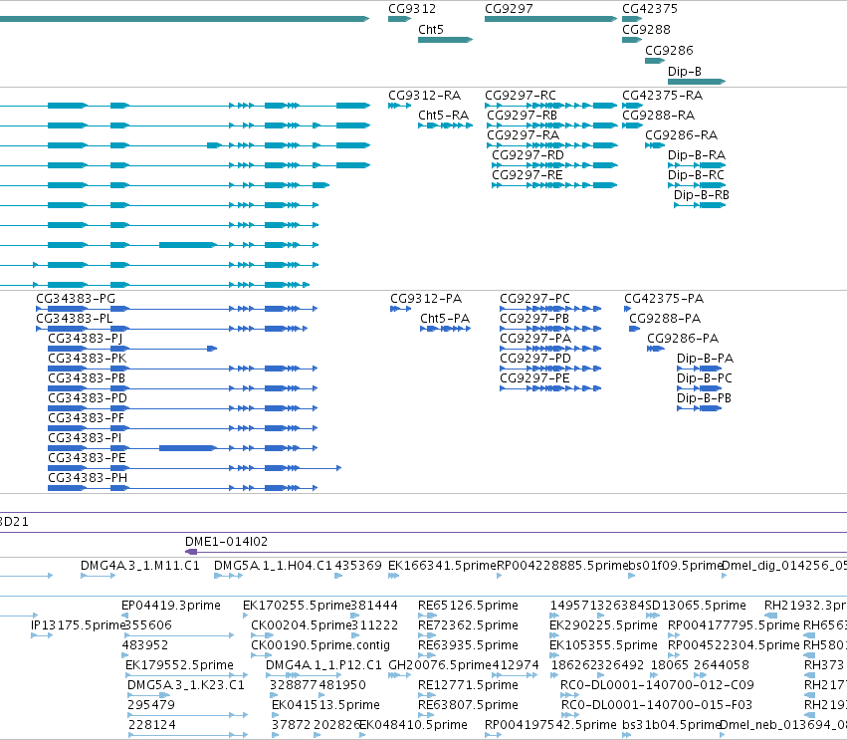Image resolution: width=847 pixels, height=740 pixels.
Task: Click transcript CG9312-RA
Action: coord(424,96)
